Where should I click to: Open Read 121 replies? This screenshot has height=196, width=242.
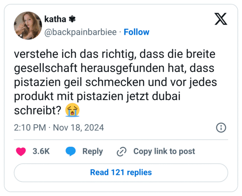click(x=121, y=172)
